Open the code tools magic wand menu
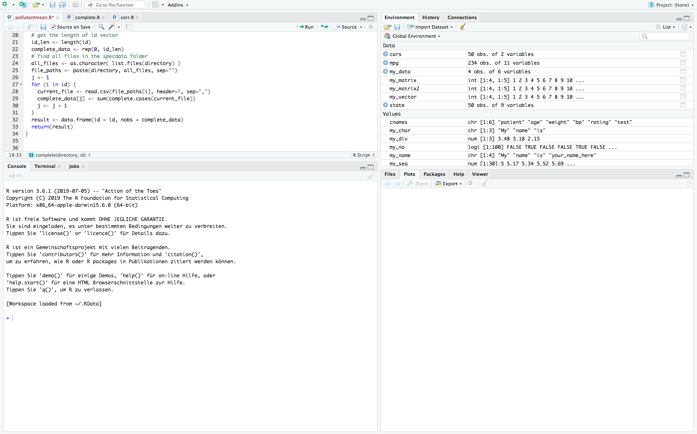Screen dimensions: 697x434 point(112,27)
